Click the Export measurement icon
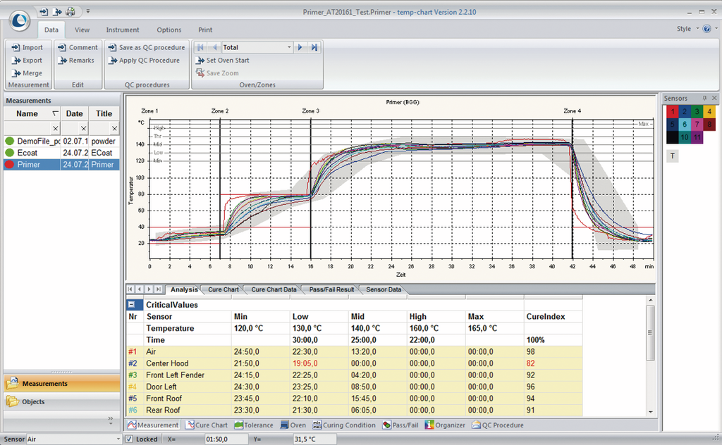The width and height of the screenshot is (722, 445). coord(16,61)
